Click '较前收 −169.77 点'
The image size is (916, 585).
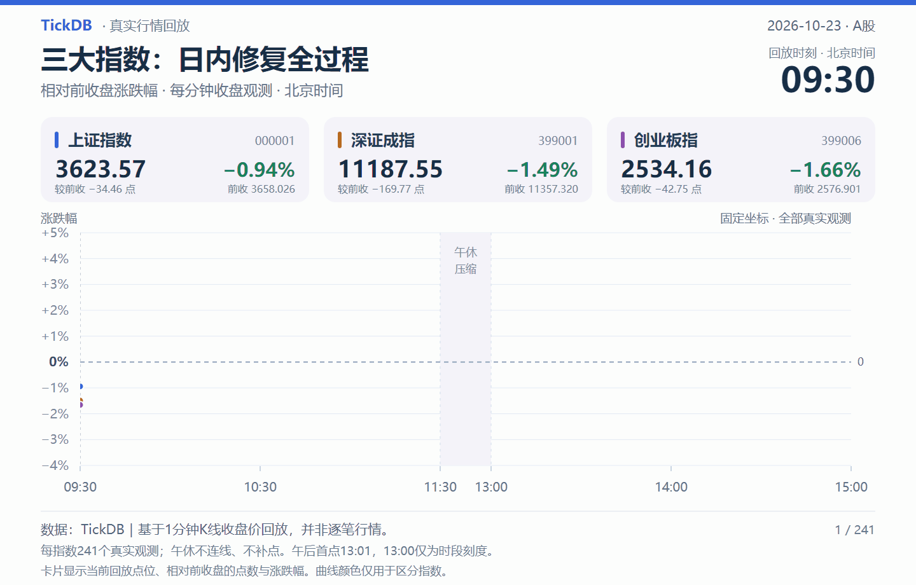(381, 189)
